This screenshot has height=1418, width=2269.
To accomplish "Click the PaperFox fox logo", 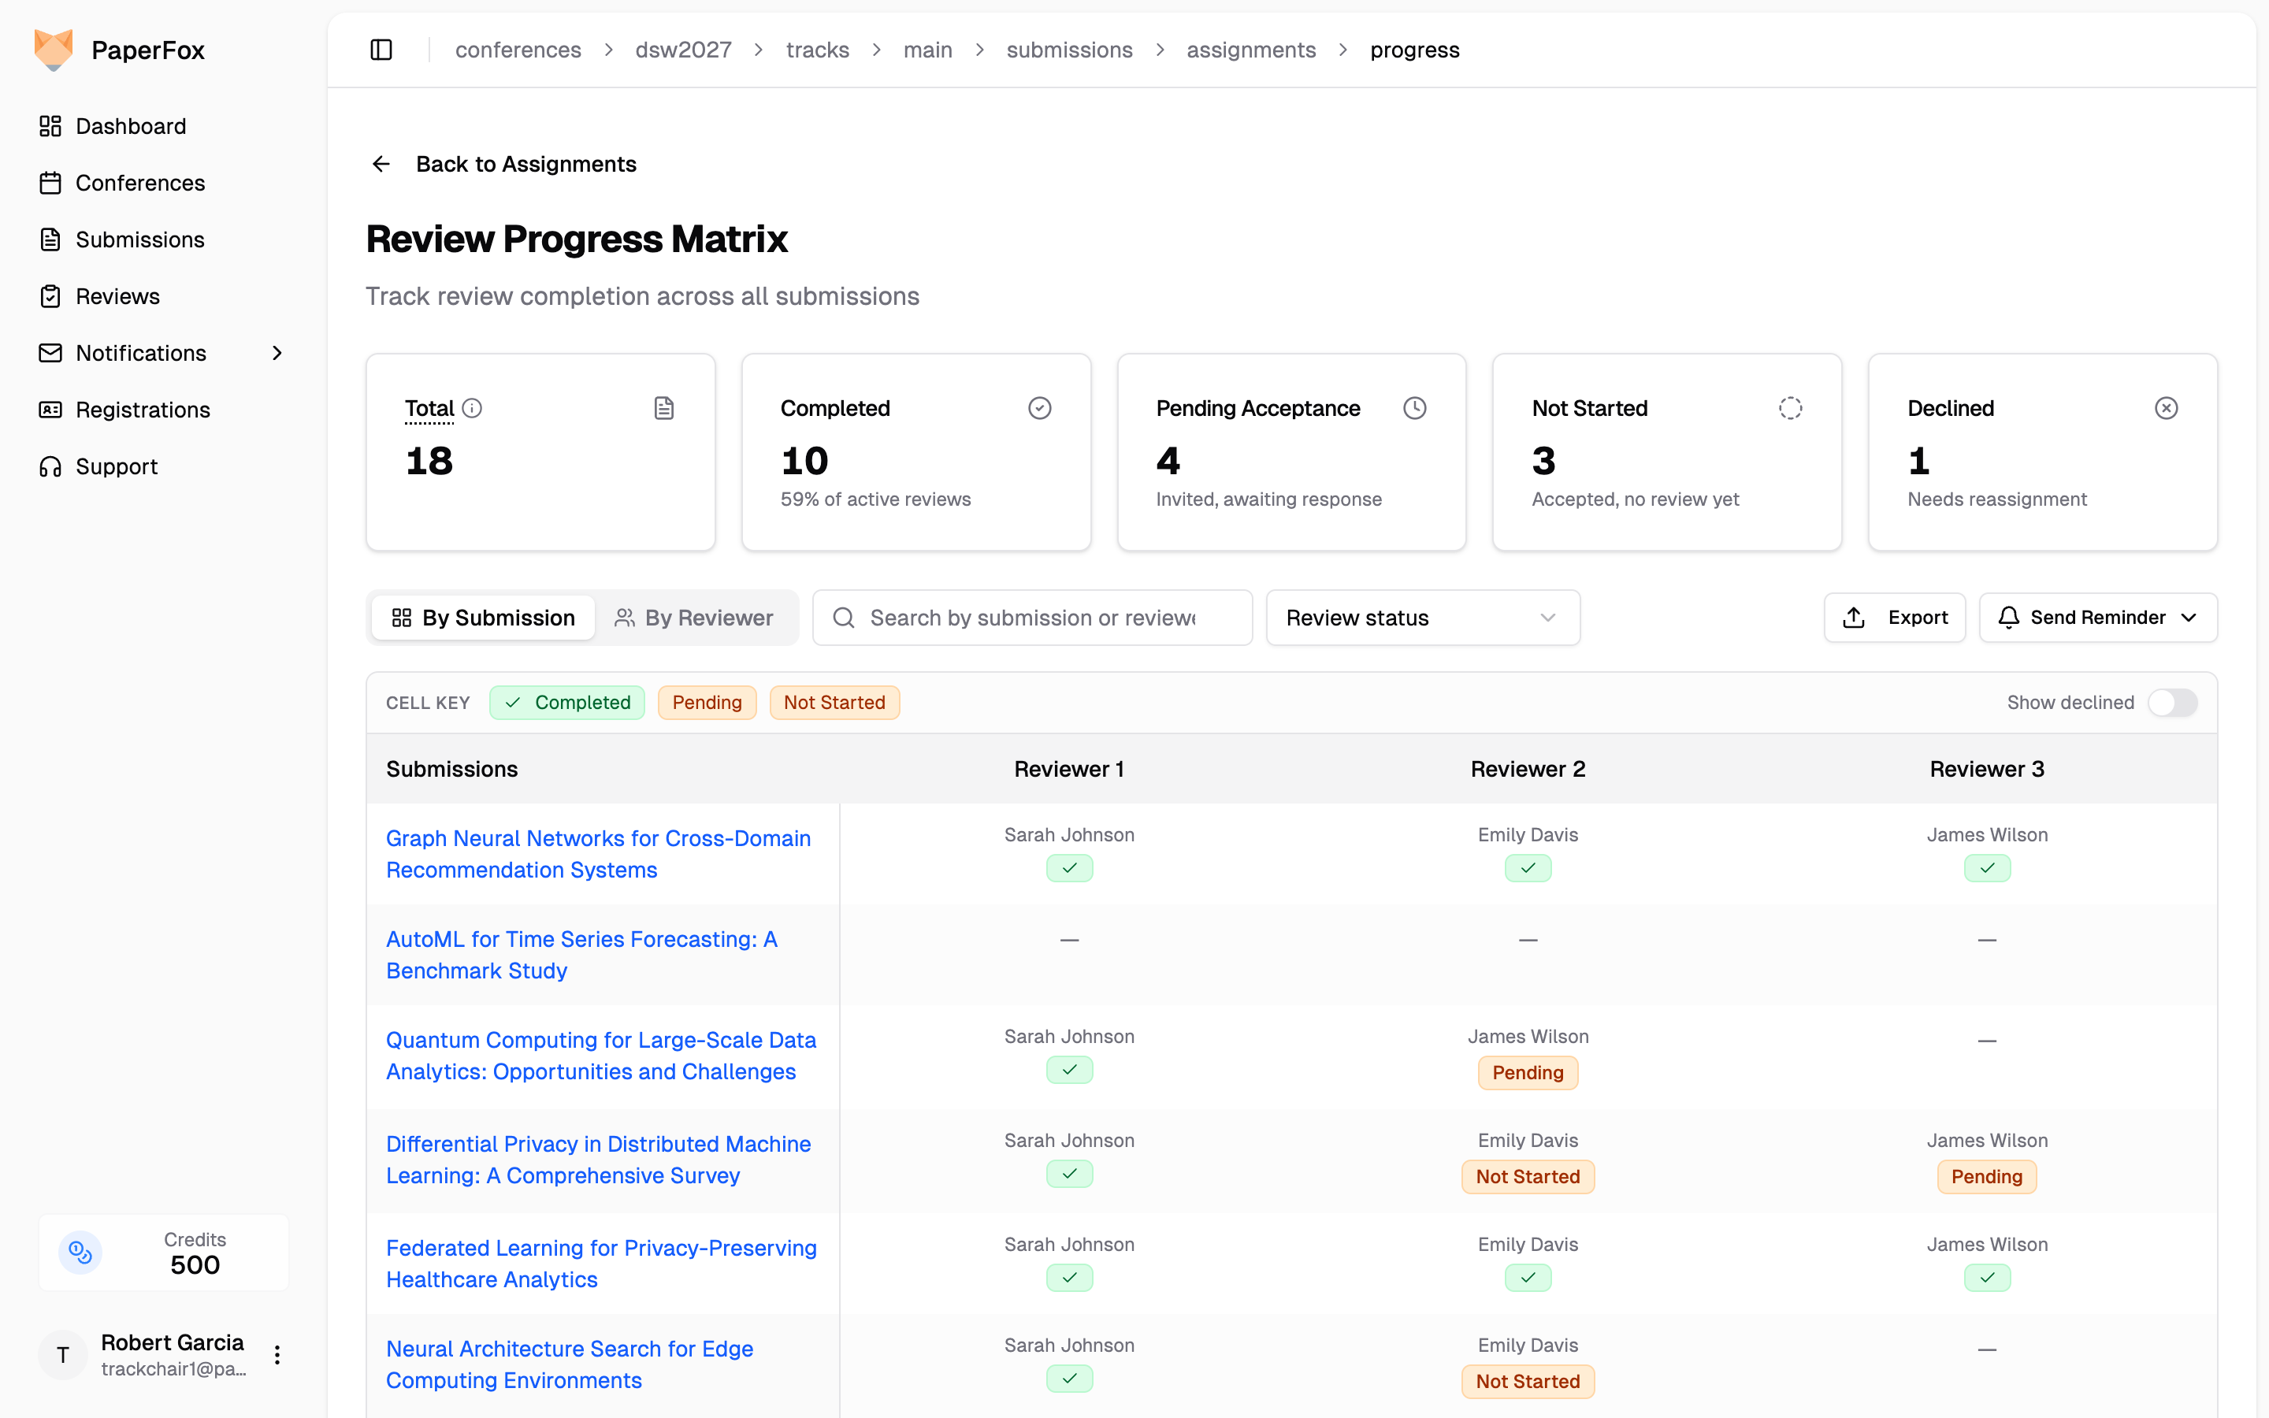I will 54,50.
